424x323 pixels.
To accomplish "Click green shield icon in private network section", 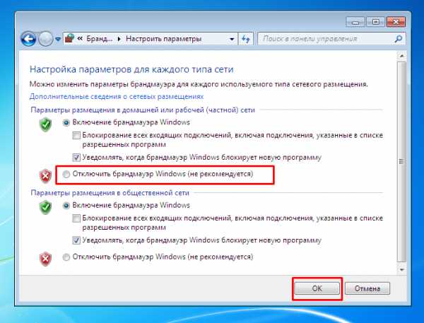I will tap(46, 126).
